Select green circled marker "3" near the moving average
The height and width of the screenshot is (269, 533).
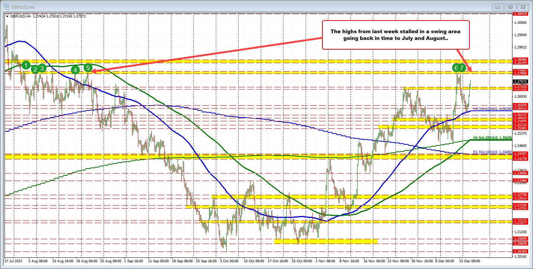pos(42,68)
